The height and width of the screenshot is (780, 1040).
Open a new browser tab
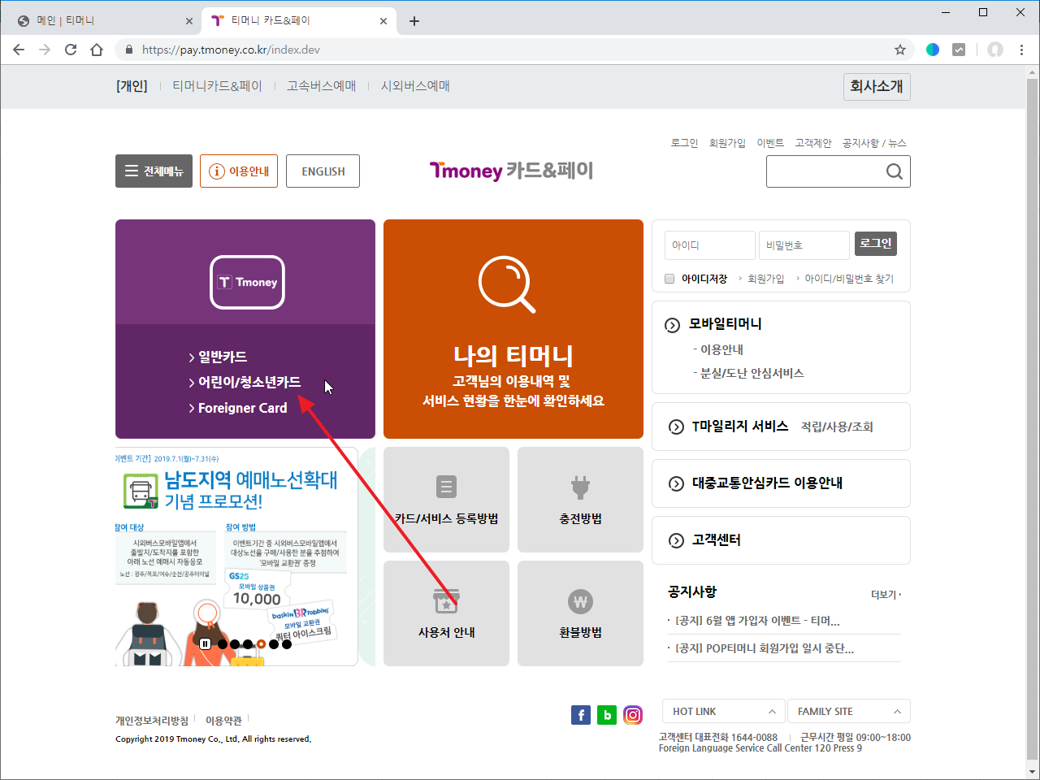(x=414, y=21)
